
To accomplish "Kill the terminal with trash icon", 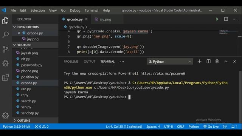I will (x=217, y=61).
